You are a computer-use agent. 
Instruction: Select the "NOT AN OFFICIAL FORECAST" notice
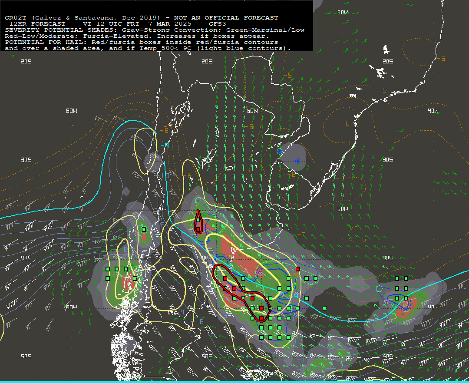point(226,18)
